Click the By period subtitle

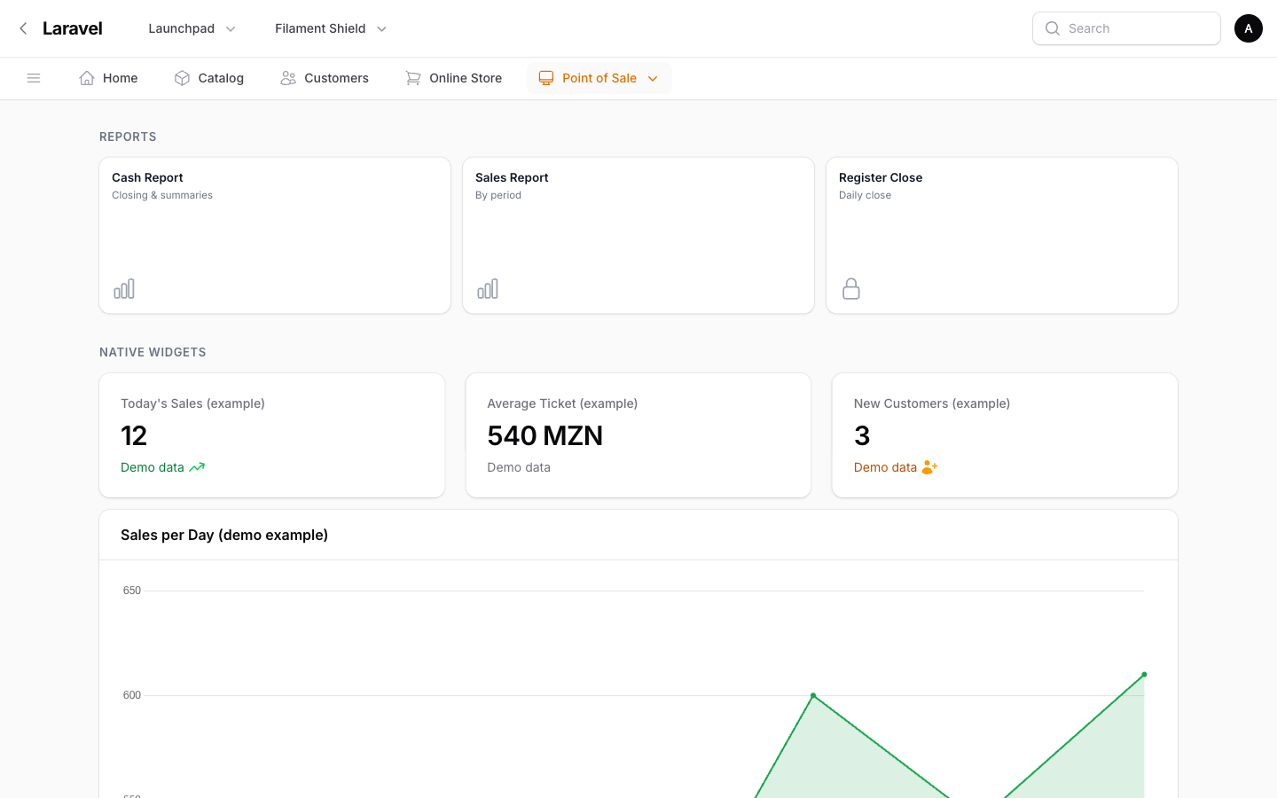pos(498,195)
